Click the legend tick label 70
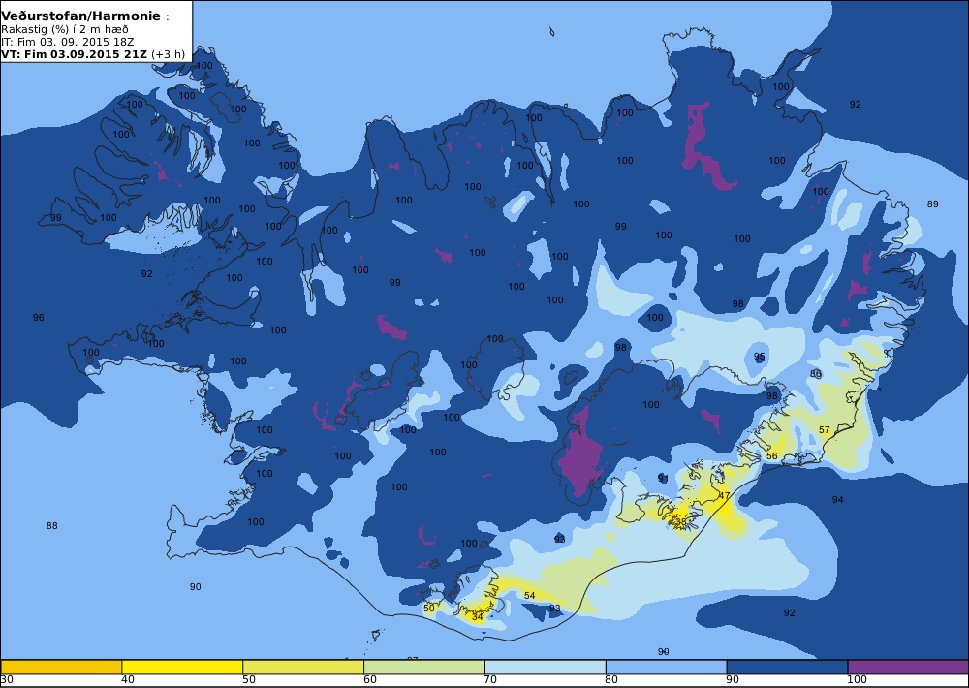Viewport: 969px width, 688px height. (x=491, y=680)
